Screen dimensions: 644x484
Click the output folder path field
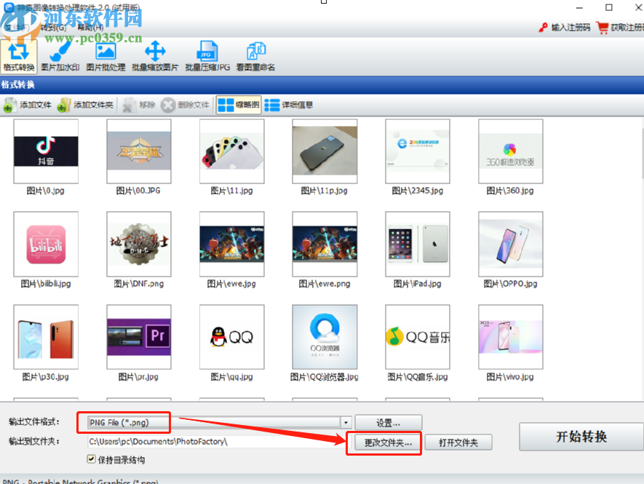(219, 442)
